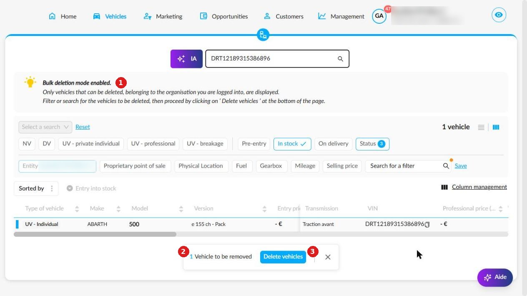Click the magnifier icon in the VIN search box

tap(340, 59)
